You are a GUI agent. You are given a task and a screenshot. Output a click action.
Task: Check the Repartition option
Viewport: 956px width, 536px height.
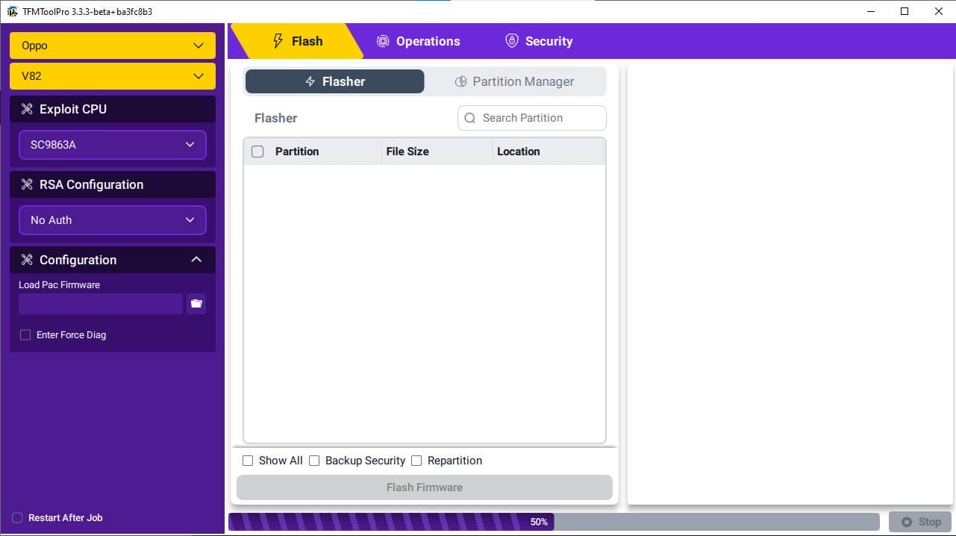coord(416,461)
